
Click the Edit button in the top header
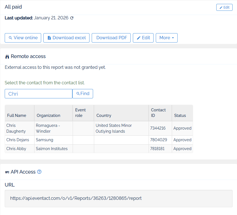coord(224,7)
